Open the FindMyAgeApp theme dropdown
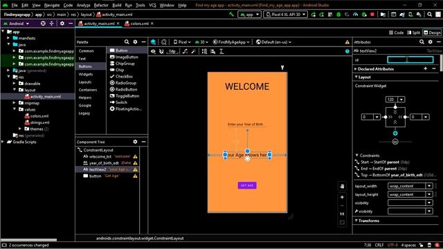 [231, 42]
